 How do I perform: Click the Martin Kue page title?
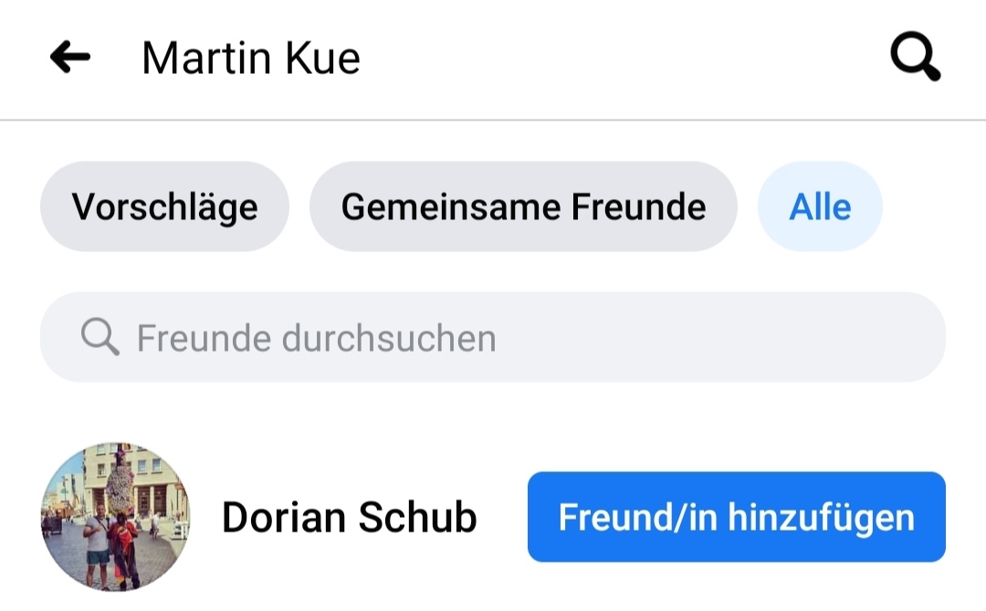point(251,58)
